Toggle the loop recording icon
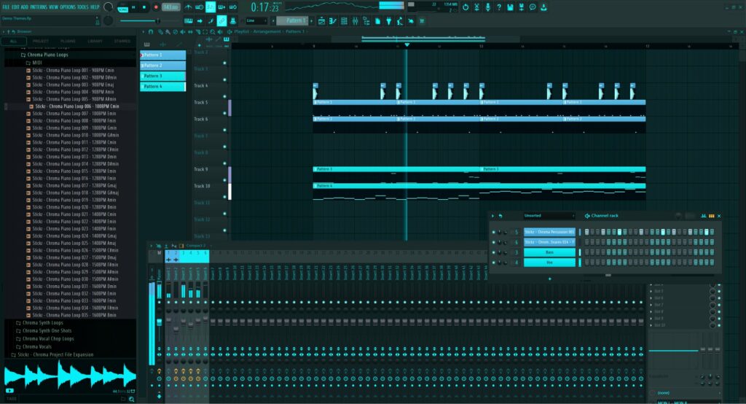 tap(233, 7)
